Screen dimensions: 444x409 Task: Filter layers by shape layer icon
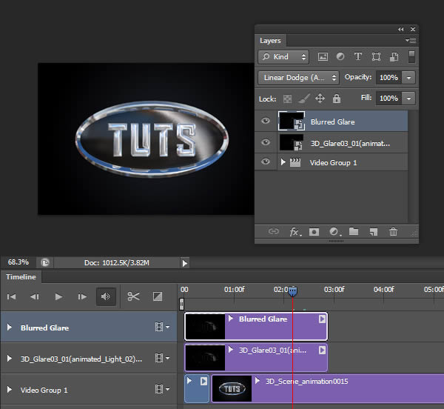[376, 57]
